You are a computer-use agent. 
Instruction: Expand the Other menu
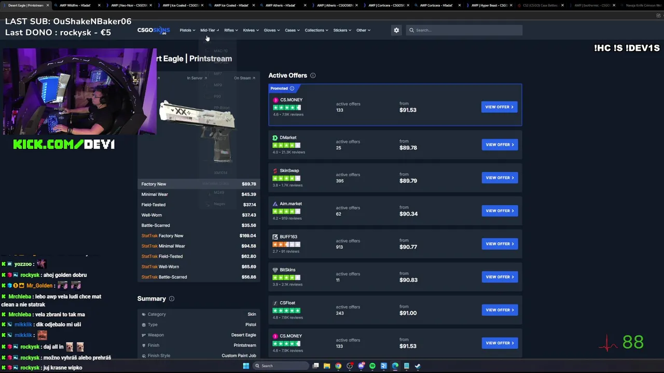[x=363, y=30]
